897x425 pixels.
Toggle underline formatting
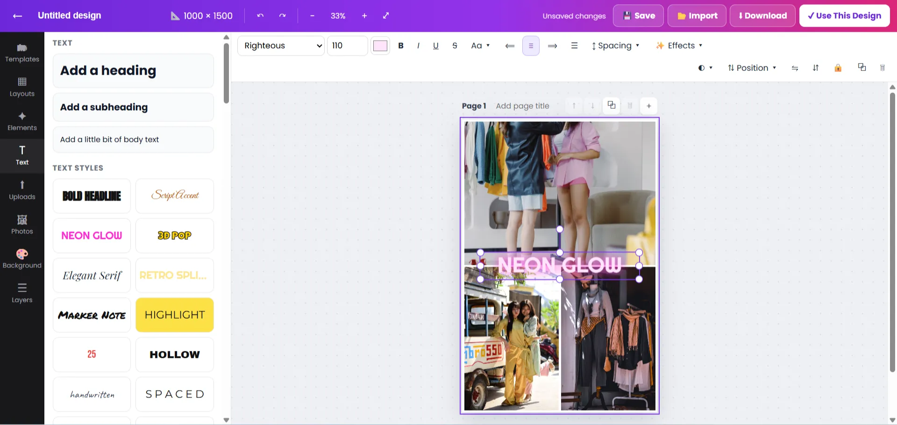pyautogui.click(x=436, y=46)
